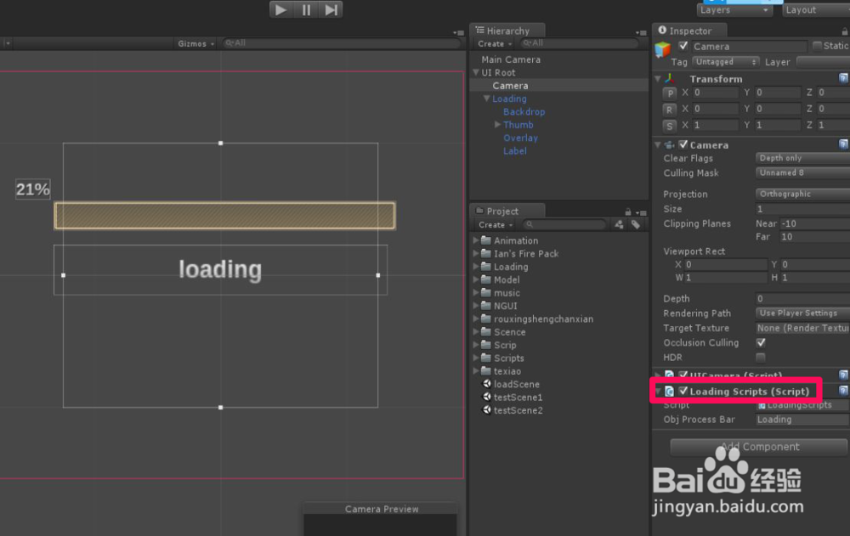Lock the Inspector using the padlock icon
850x536 pixels.
pos(846,31)
